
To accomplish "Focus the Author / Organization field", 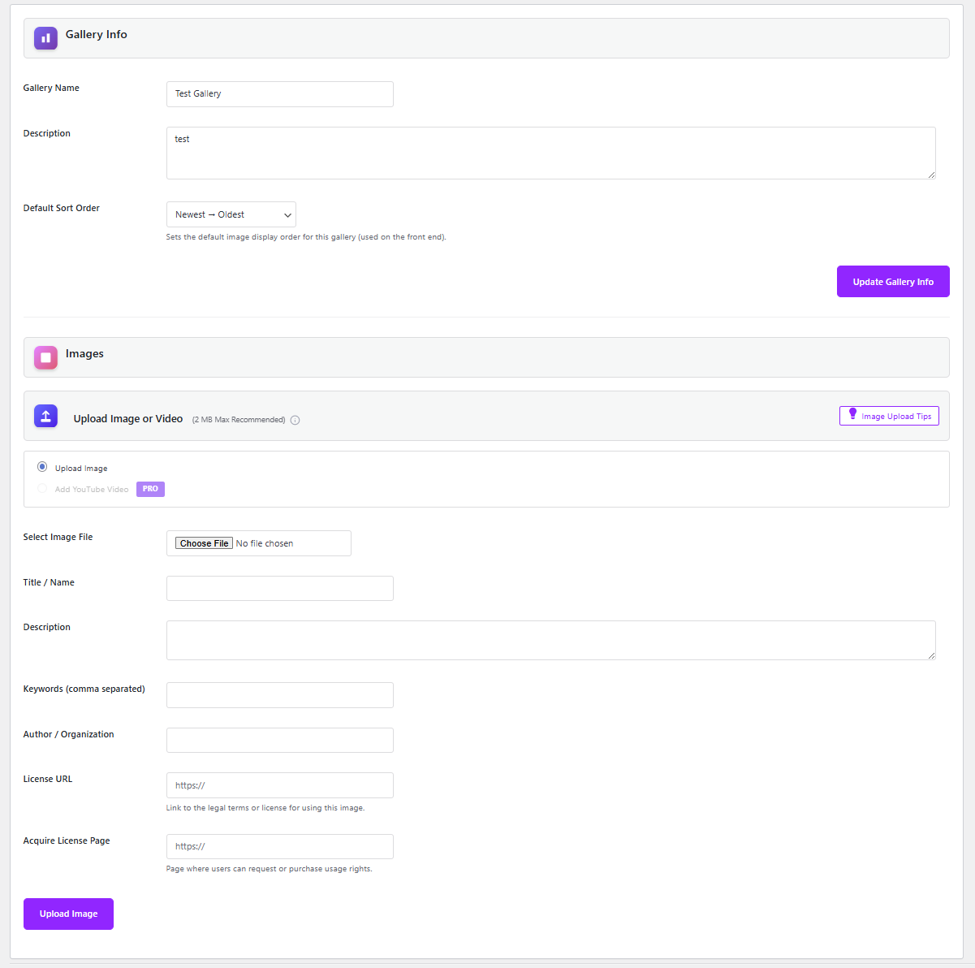I will [279, 740].
